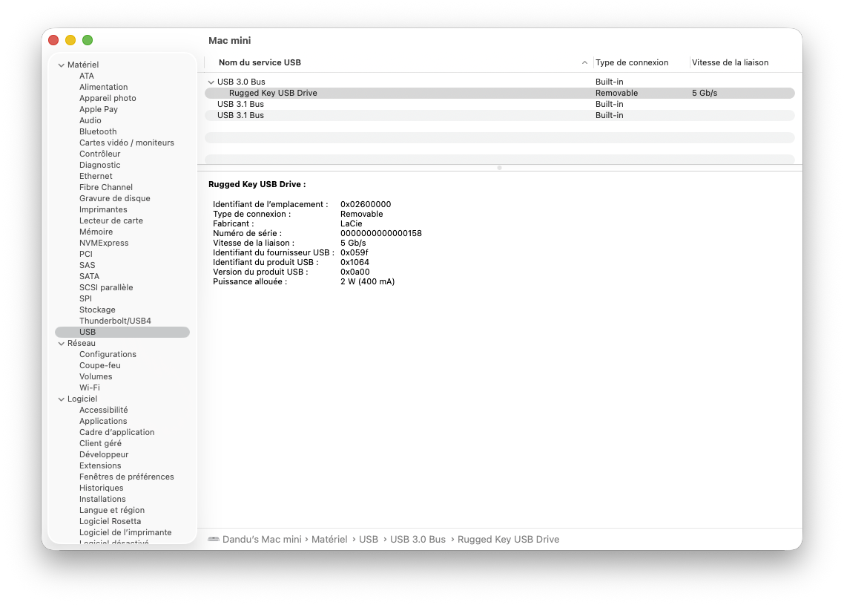Sort by Type de connexion column header

(x=632, y=62)
